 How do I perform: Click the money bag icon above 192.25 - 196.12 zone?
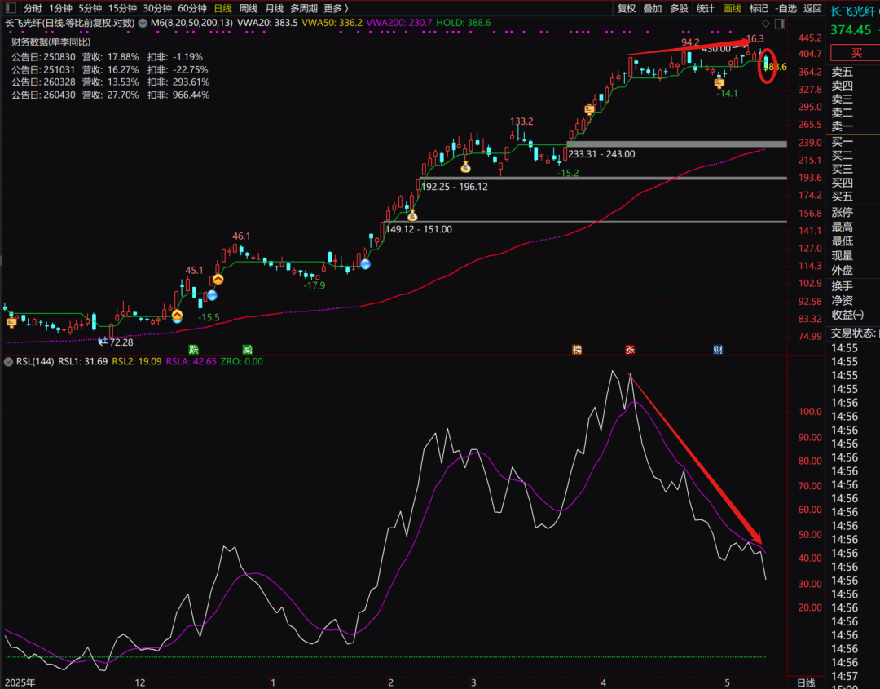tap(465, 167)
